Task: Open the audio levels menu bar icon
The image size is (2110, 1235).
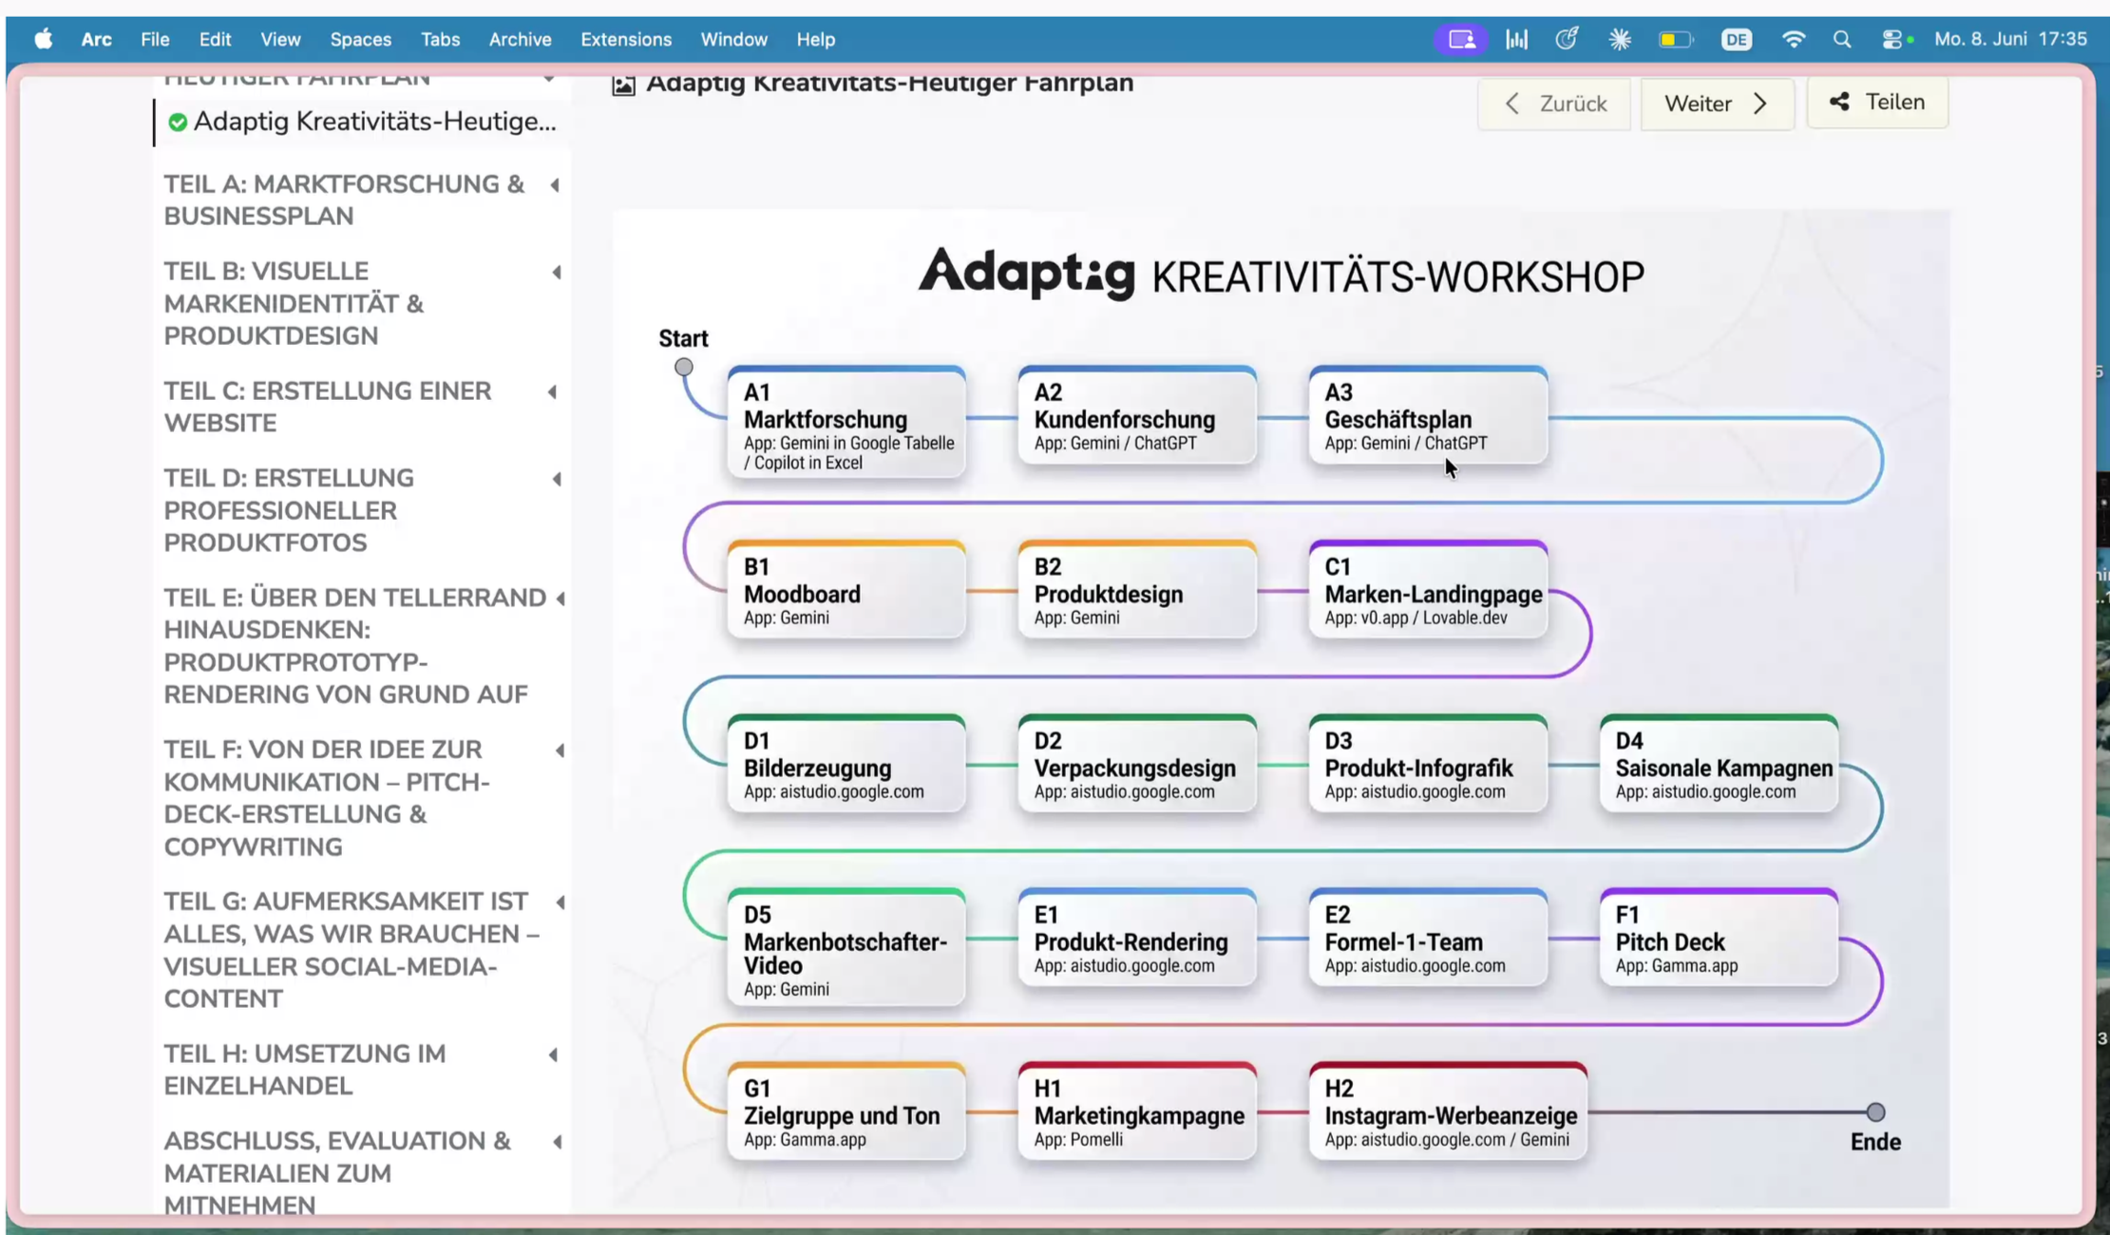Action: pos(1516,39)
